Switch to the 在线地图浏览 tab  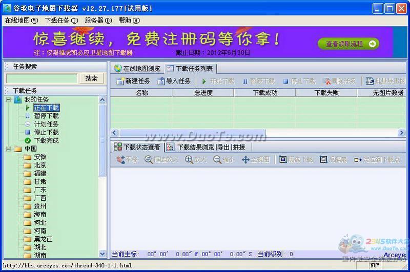click(x=137, y=69)
